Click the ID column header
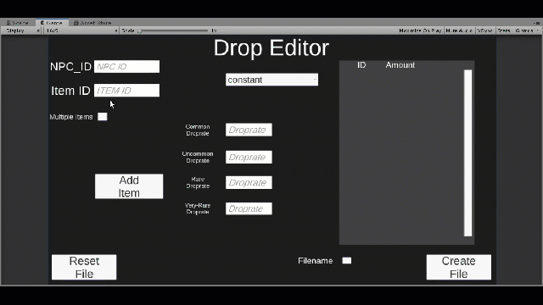Image resolution: width=543 pixels, height=305 pixels. click(x=361, y=65)
